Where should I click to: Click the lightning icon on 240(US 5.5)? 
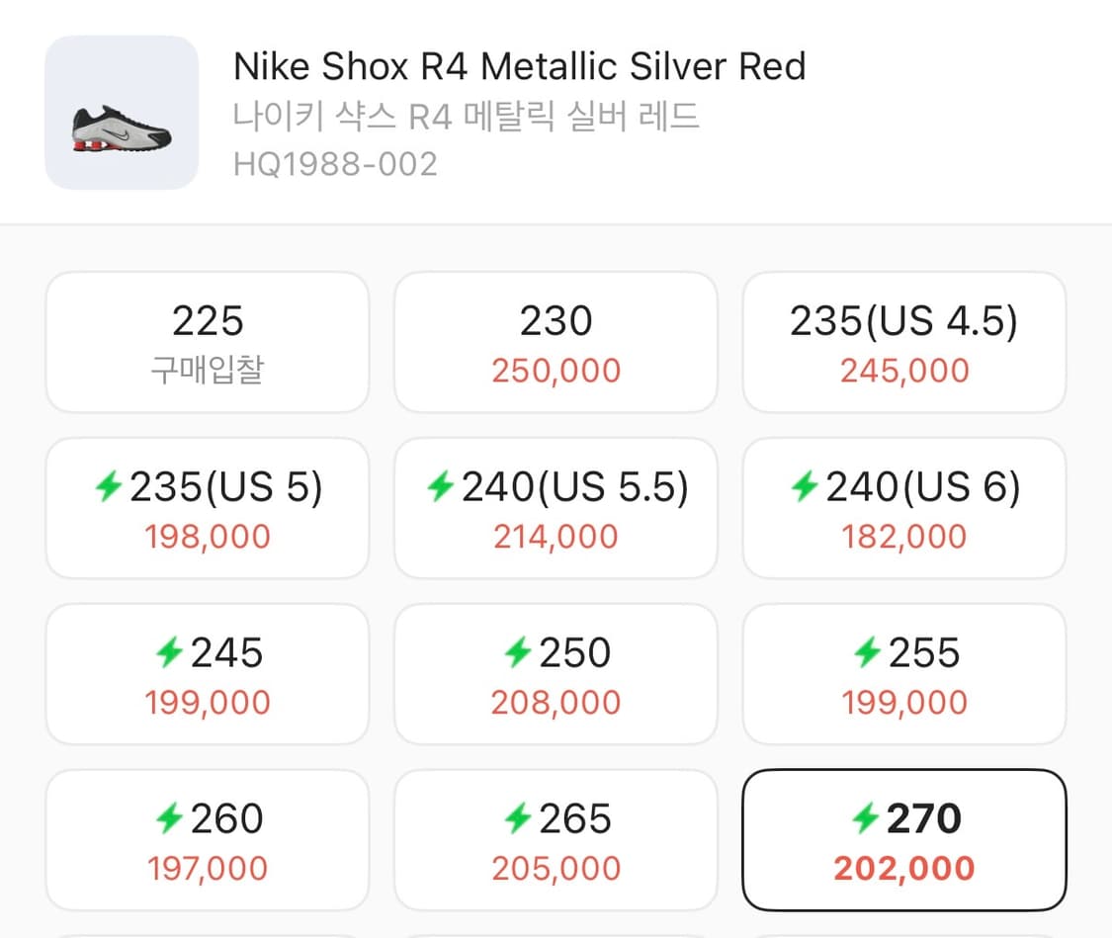(x=440, y=486)
